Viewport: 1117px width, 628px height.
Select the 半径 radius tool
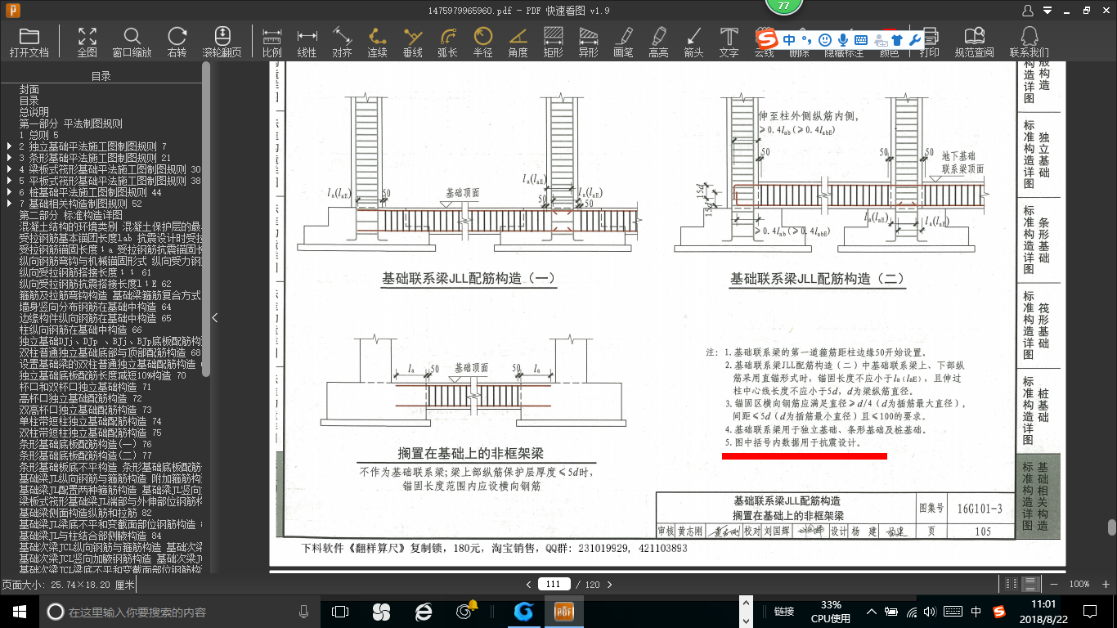coord(483,42)
